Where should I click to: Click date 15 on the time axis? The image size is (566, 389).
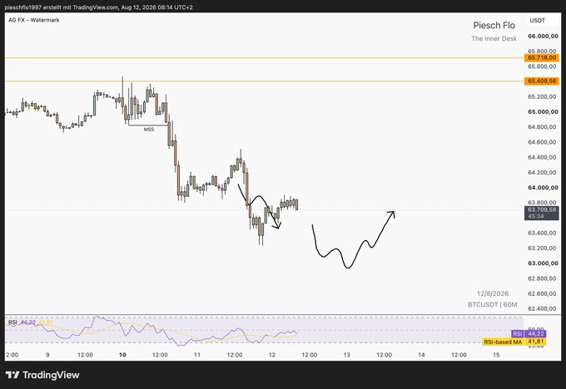pos(496,355)
